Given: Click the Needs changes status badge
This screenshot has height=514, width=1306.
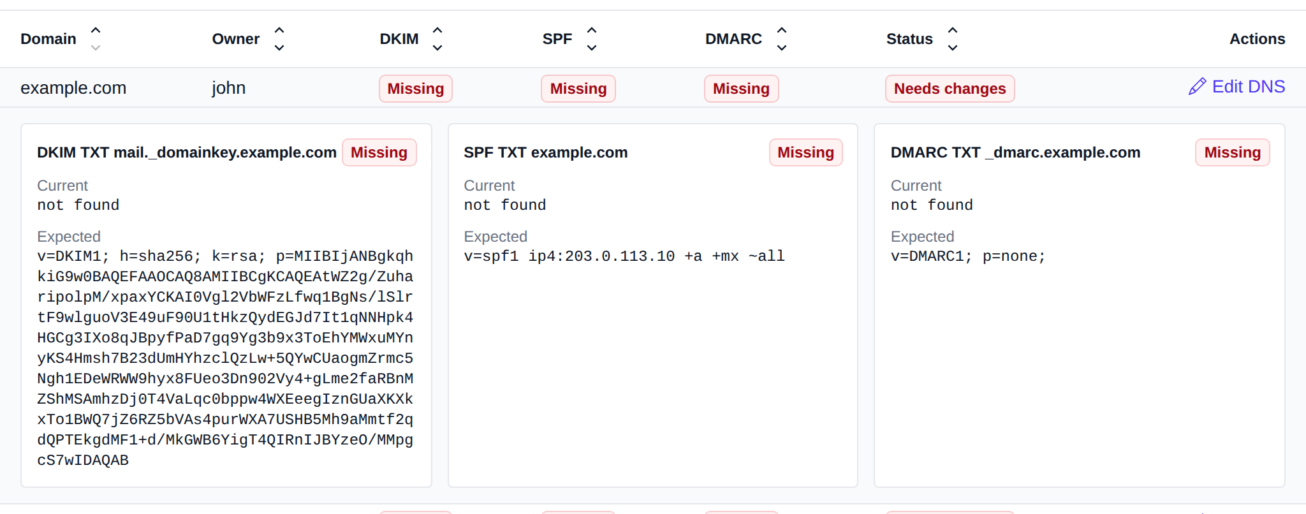Looking at the screenshot, I should click(950, 89).
